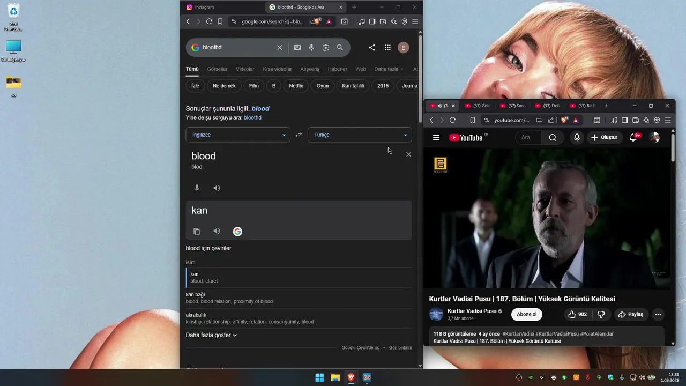Go to the YouTube home logo
The height and width of the screenshot is (386, 686).
point(466,138)
